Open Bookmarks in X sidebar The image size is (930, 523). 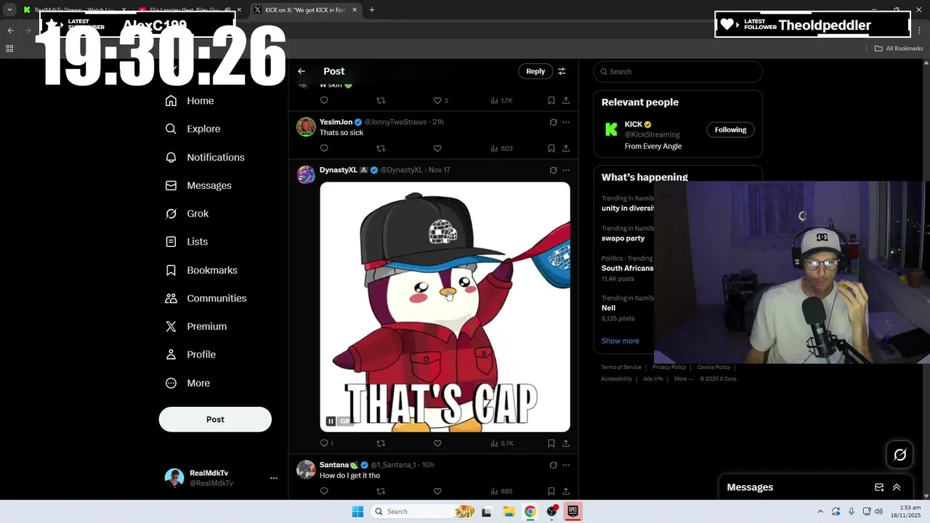201,270
